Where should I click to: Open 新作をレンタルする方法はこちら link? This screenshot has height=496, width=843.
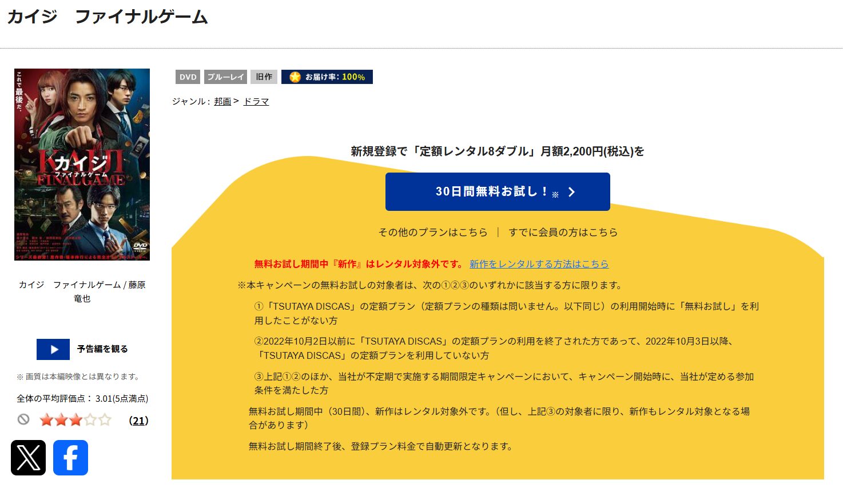pos(539,264)
